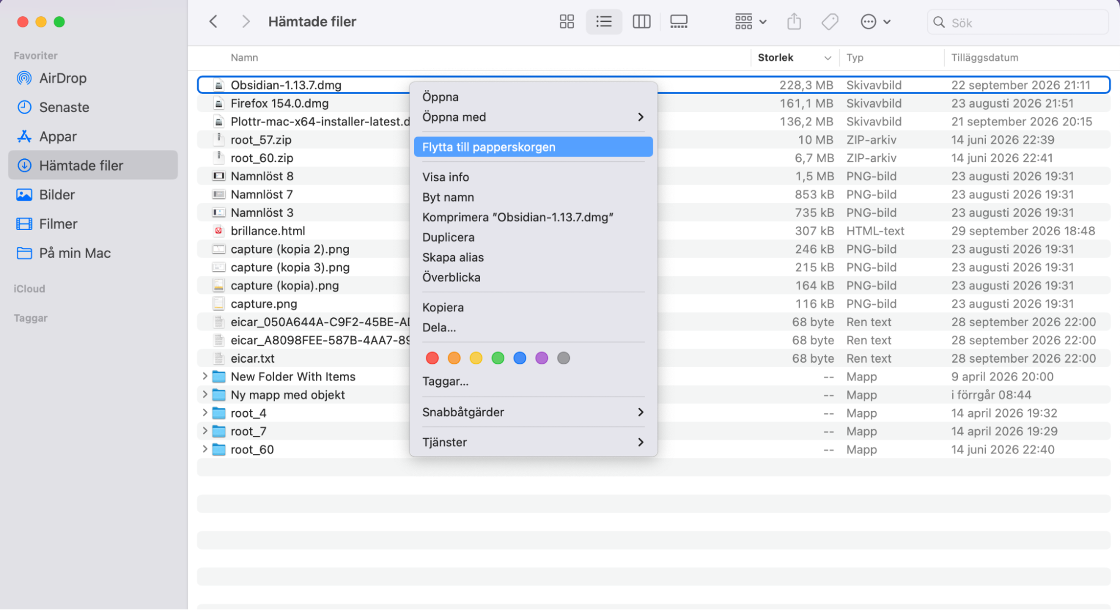Image resolution: width=1120 pixels, height=610 pixels.
Task: Open Appar in the sidebar
Action: click(x=93, y=137)
